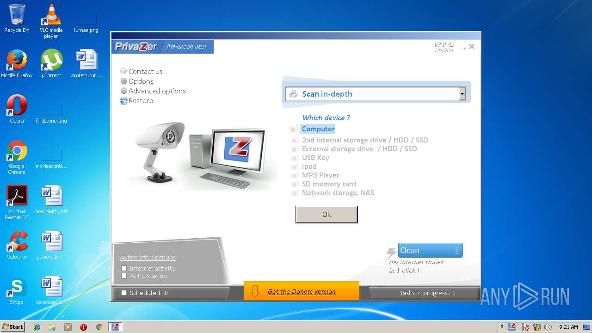The width and height of the screenshot is (592, 333).
Task: Open Skype desktop shortcut
Action: 17,290
